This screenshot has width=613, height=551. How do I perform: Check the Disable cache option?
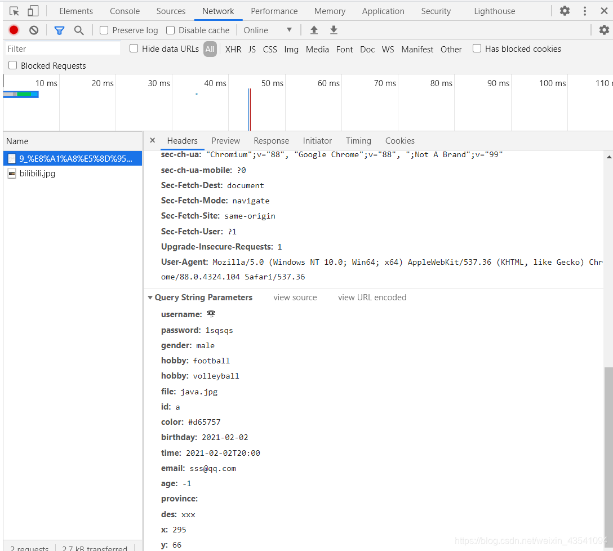(x=171, y=30)
